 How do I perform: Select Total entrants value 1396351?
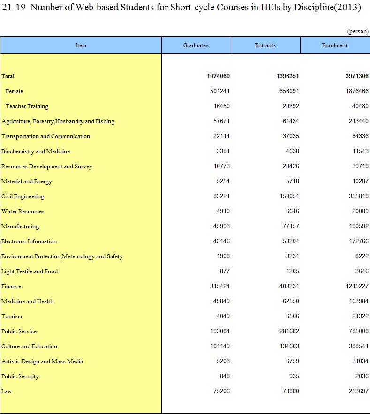pos(287,76)
